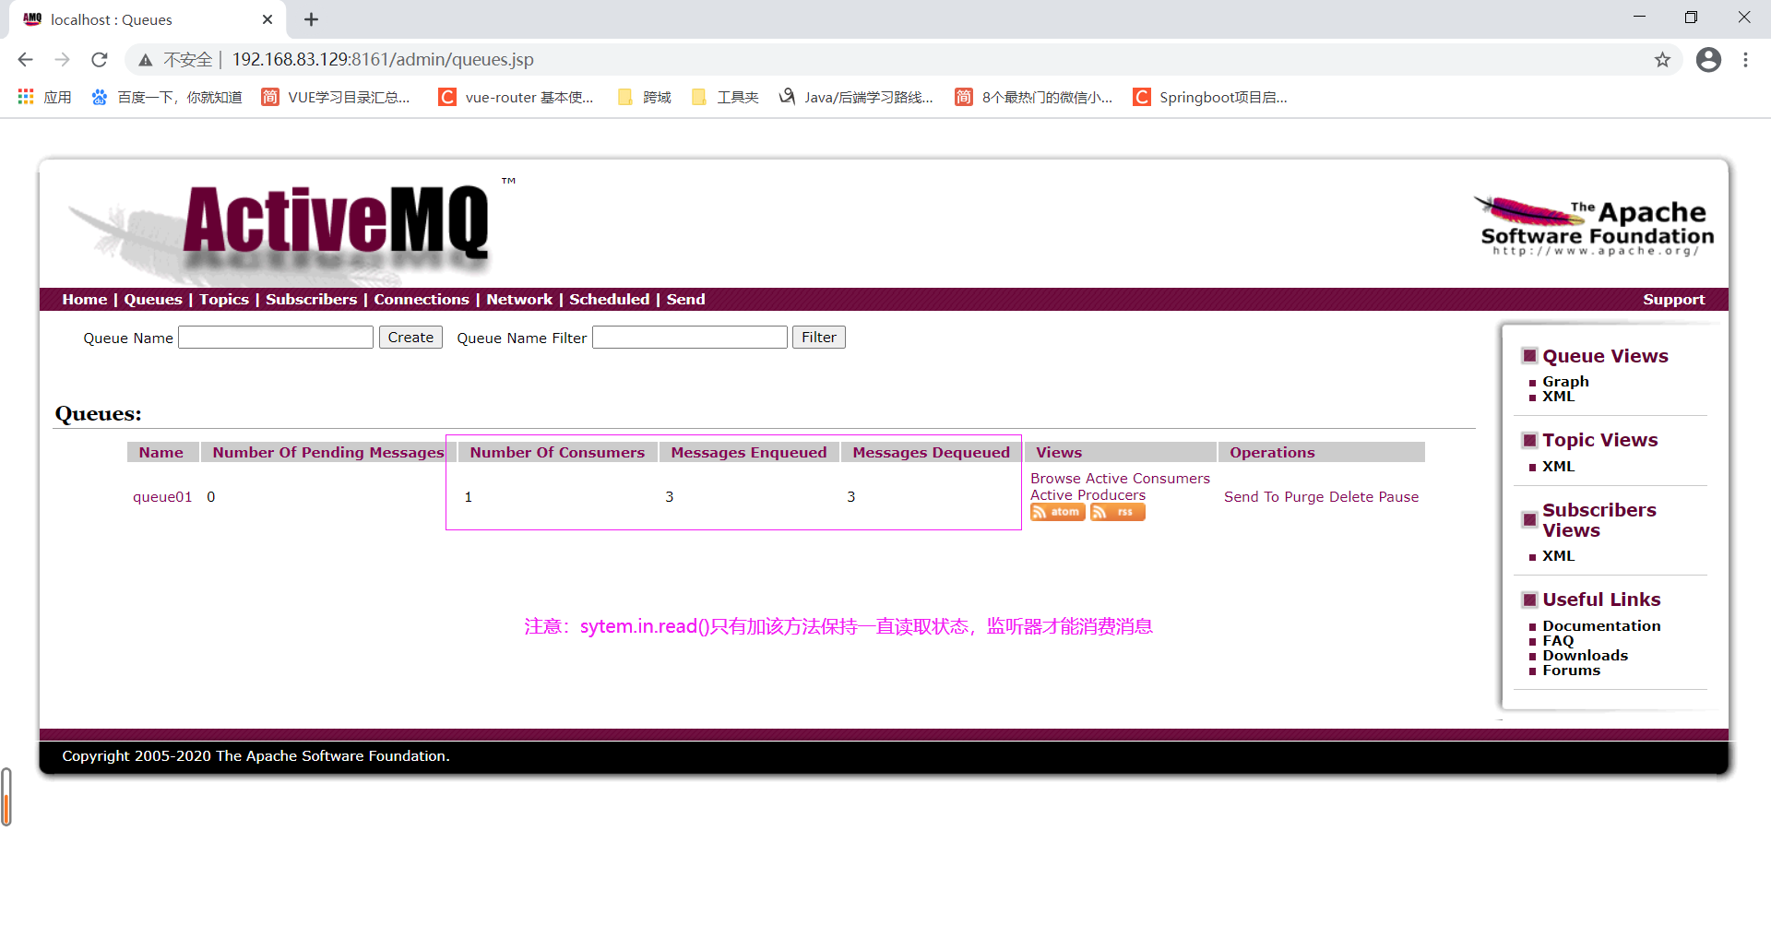Open Connections in navigation bar
This screenshot has width=1771, height=950.
(422, 300)
